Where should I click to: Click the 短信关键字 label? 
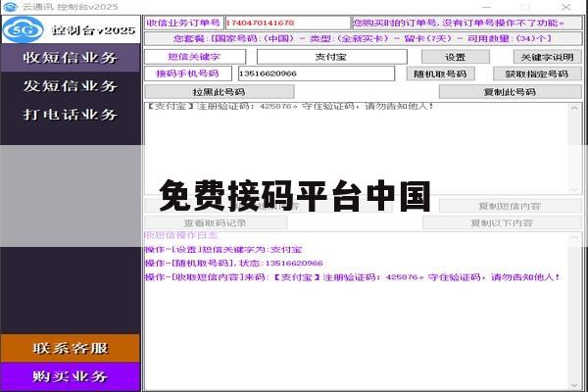[195, 57]
